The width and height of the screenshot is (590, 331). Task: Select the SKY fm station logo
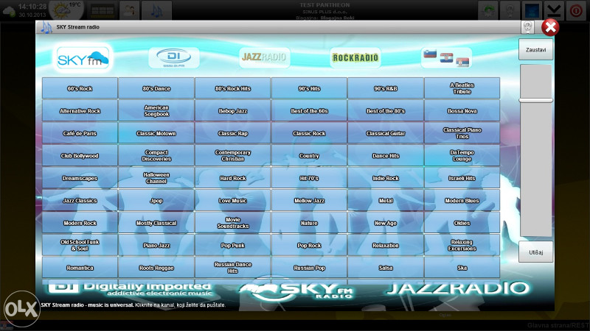tap(83, 58)
